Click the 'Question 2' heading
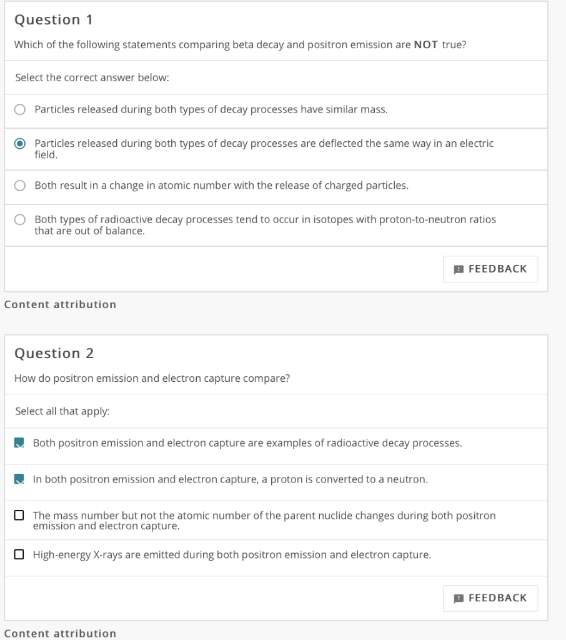The image size is (566, 640). (x=54, y=354)
